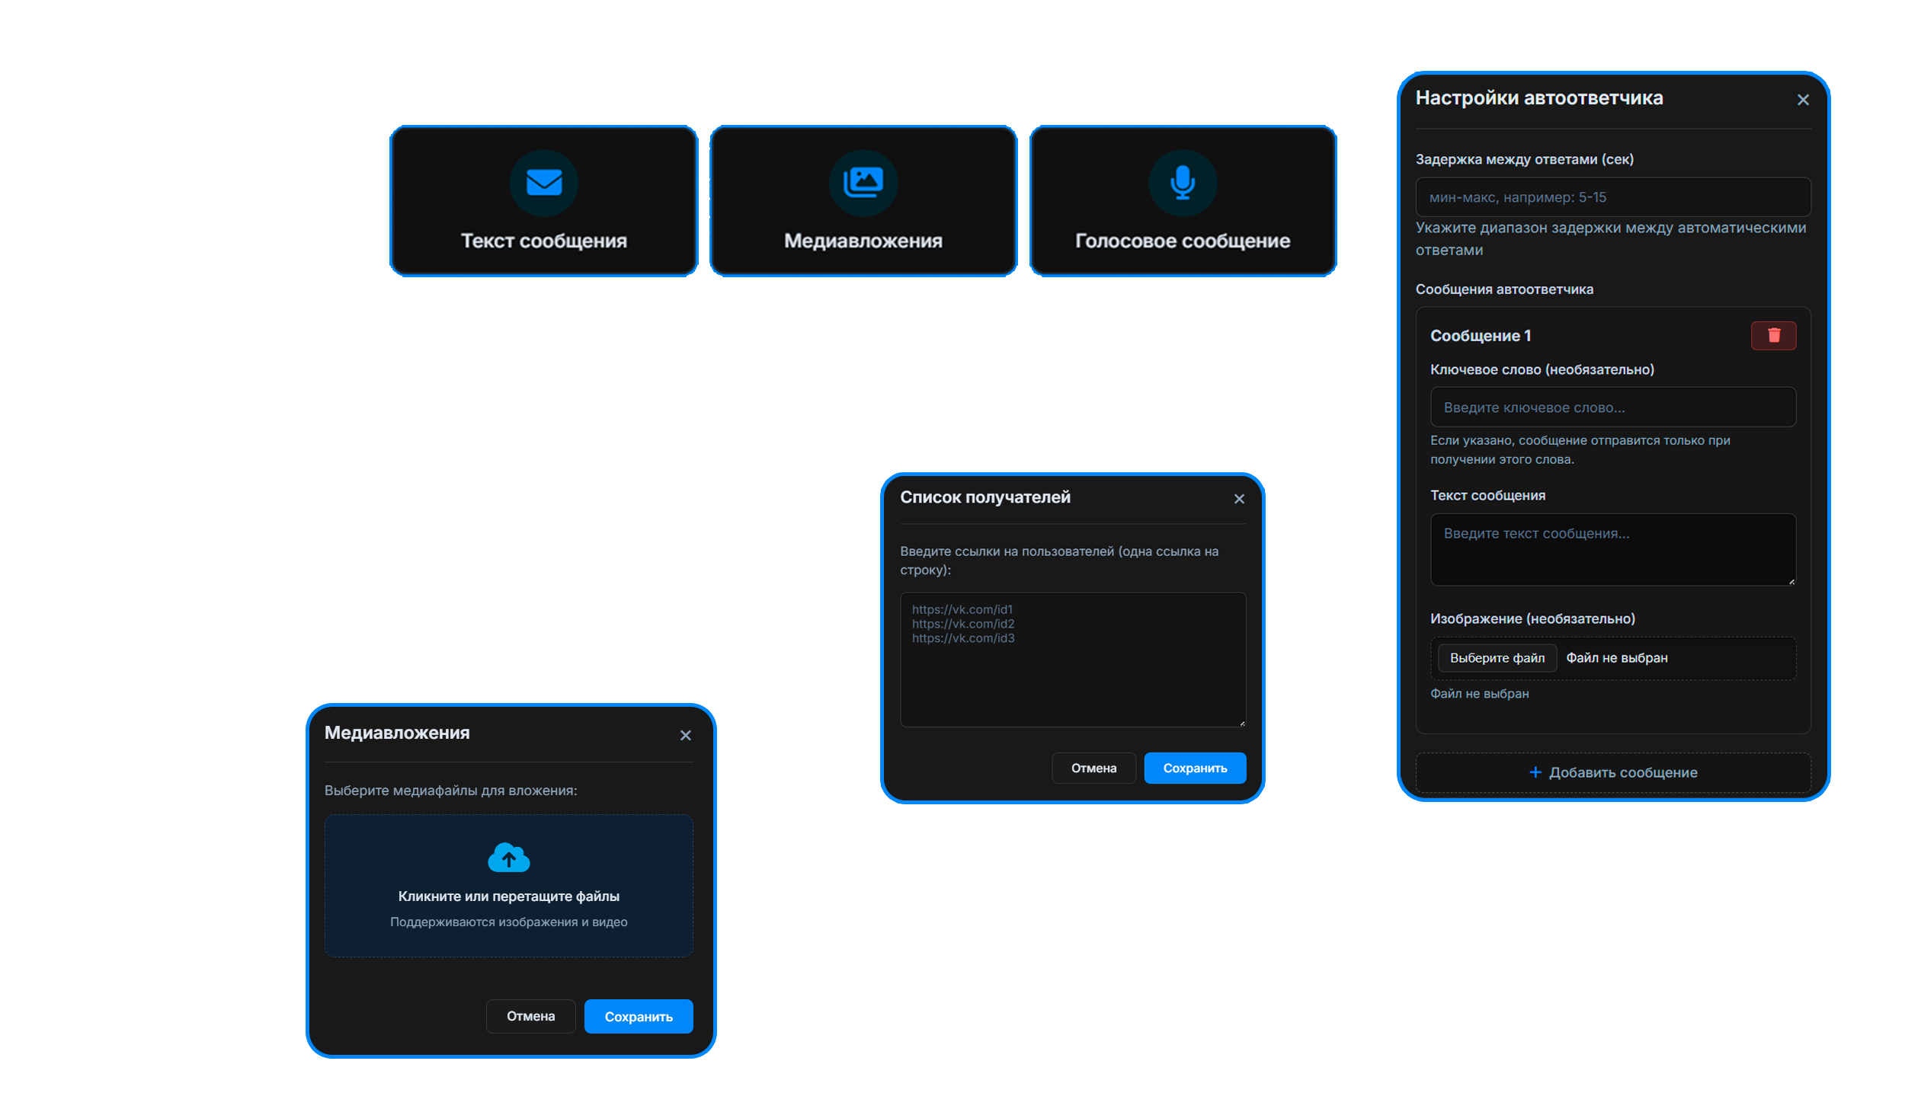Viewport: 1905px width, 1112px height.
Task: Click the images icon on the Медиавложения card
Action: [863, 183]
